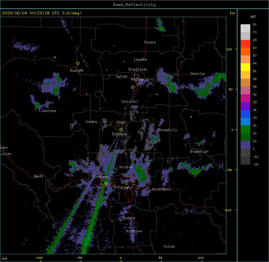Click the Banff label
The height and width of the screenshot is (262, 269).
[39, 176]
